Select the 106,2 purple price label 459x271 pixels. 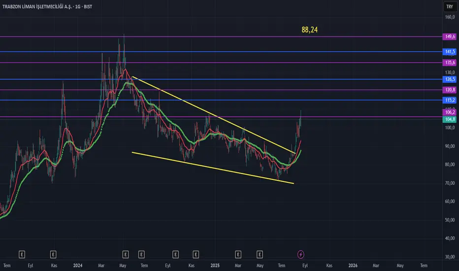point(450,112)
